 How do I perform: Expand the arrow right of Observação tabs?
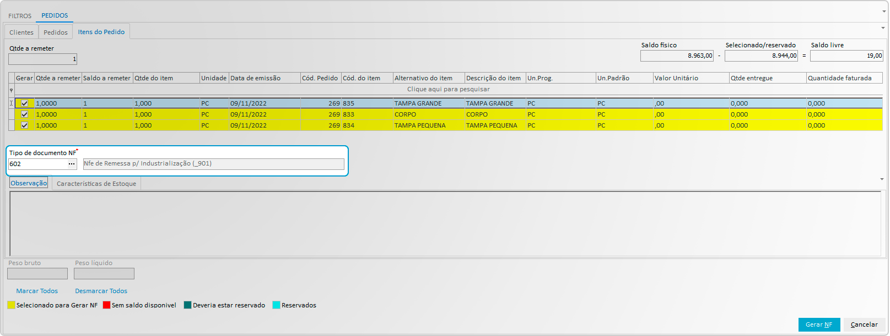tap(882, 179)
